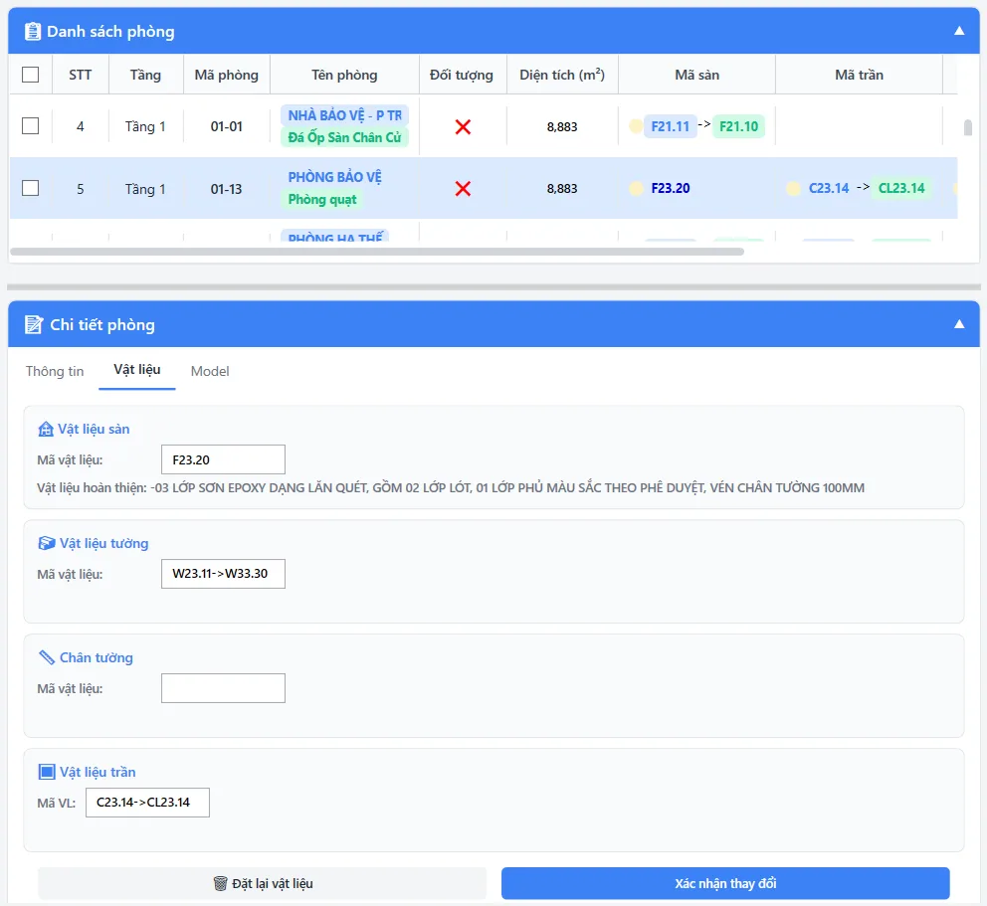Image resolution: width=987 pixels, height=906 pixels.
Task: Click the F21.10 green floor code tag
Action: (x=739, y=126)
